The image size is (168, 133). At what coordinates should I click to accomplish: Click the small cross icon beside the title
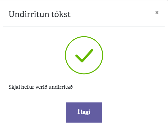[157, 12]
